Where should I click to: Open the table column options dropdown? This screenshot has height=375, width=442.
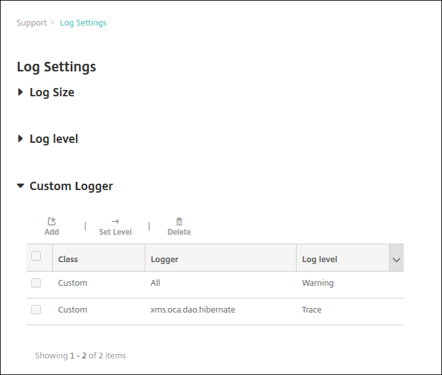pos(396,260)
